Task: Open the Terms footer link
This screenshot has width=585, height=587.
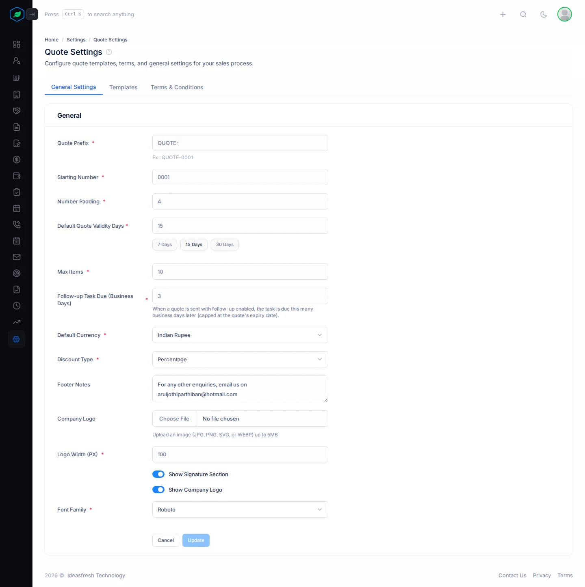Action: 565,575
